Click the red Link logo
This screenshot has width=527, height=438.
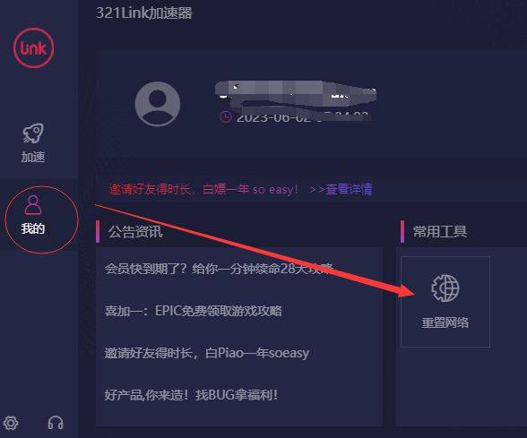(x=34, y=48)
